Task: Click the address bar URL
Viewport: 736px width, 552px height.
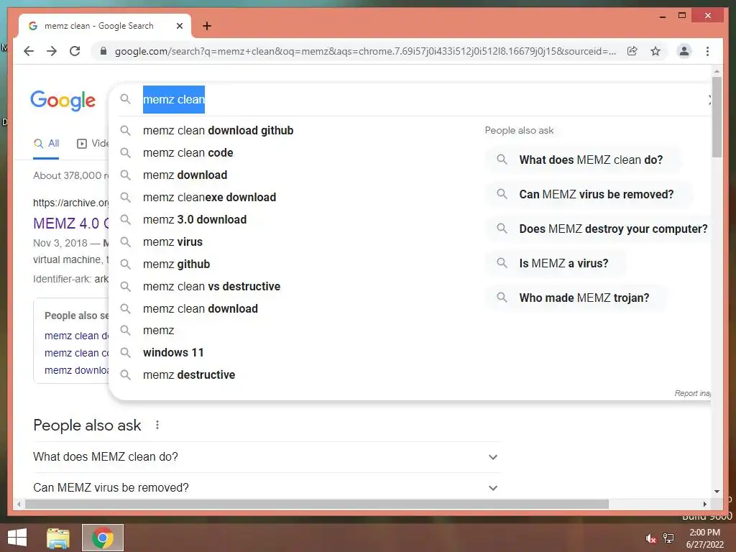Action: [x=365, y=51]
